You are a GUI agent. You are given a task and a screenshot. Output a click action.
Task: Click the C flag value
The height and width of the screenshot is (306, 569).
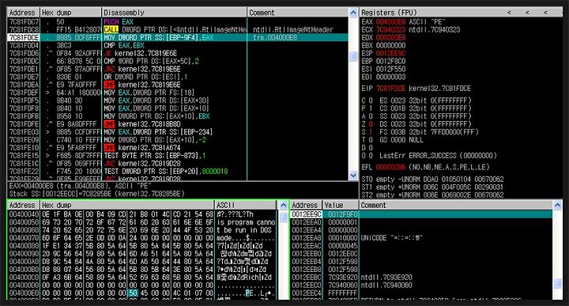tap(371, 100)
